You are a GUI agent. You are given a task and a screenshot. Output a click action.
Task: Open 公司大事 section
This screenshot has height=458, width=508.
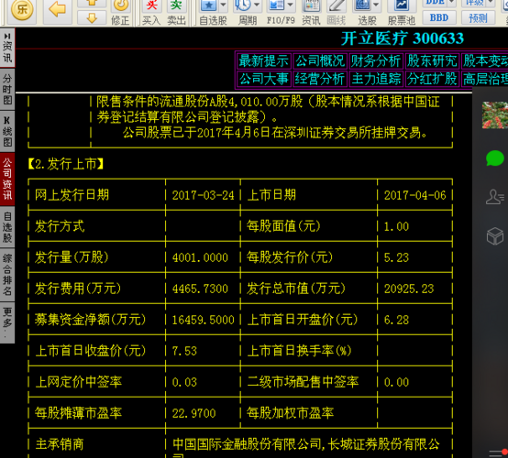pyautogui.click(x=264, y=79)
